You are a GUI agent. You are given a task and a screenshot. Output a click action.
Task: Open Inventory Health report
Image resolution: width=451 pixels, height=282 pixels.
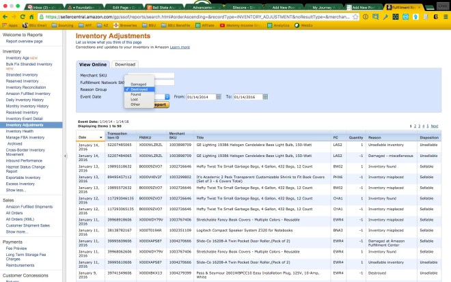(20, 131)
